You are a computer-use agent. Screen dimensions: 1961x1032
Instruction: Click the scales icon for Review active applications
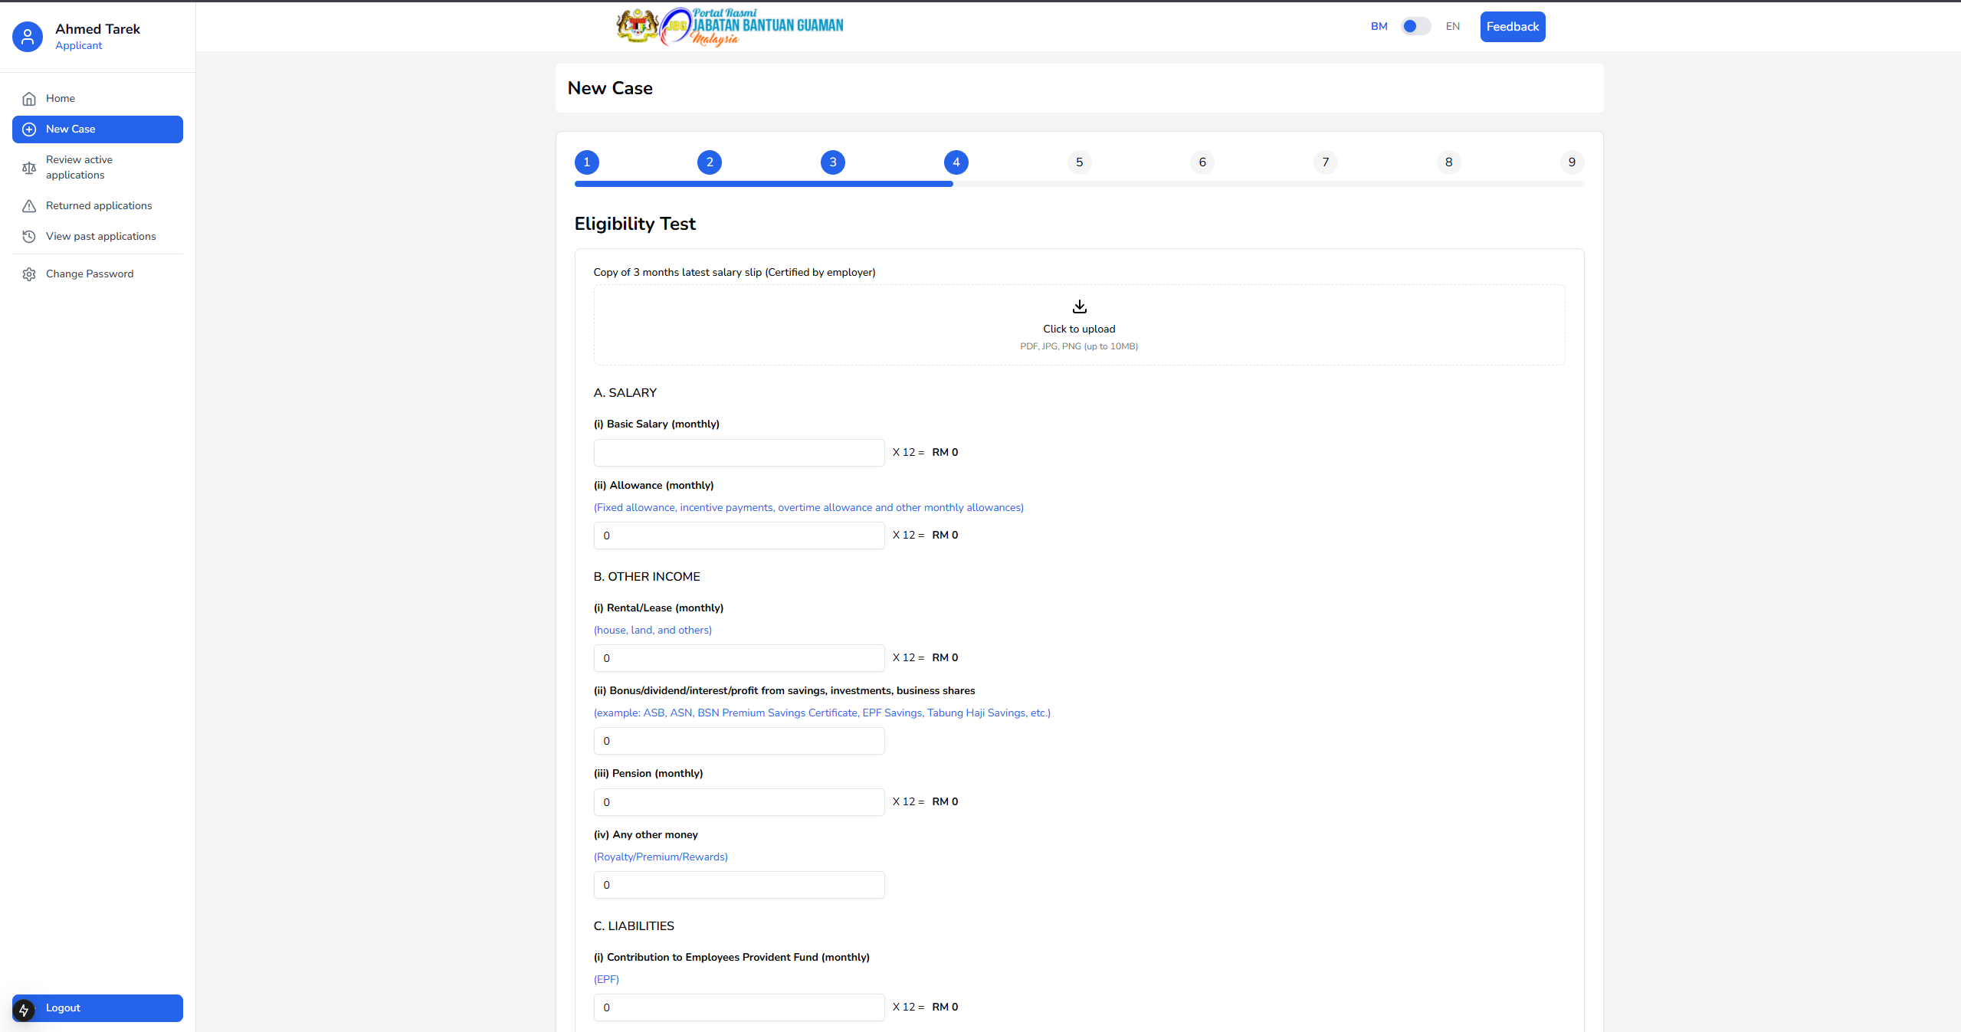pyautogui.click(x=29, y=168)
